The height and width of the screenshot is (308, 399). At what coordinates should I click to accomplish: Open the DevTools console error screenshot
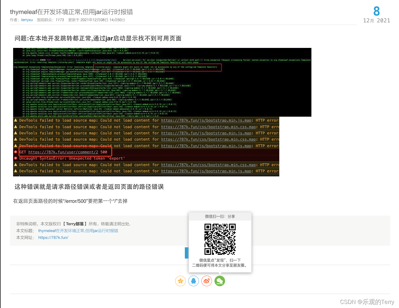pyautogui.click(x=146, y=147)
